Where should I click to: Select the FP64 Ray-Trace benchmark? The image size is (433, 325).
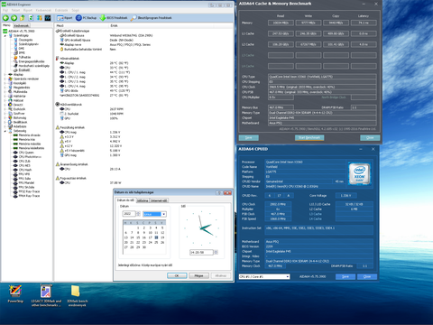(x=29, y=196)
